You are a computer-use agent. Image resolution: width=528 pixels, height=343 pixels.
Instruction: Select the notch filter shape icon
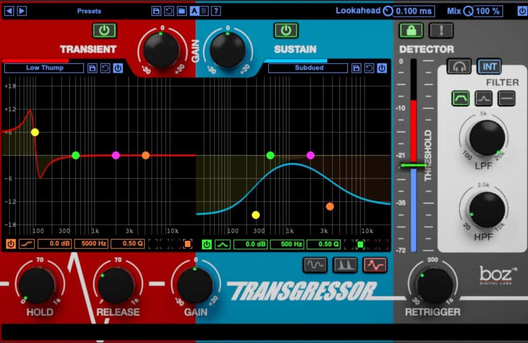coord(484,97)
